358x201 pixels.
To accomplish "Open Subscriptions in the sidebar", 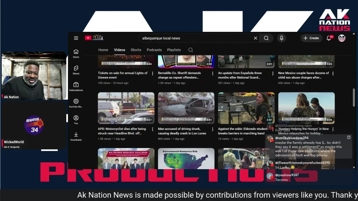I will [76, 87].
